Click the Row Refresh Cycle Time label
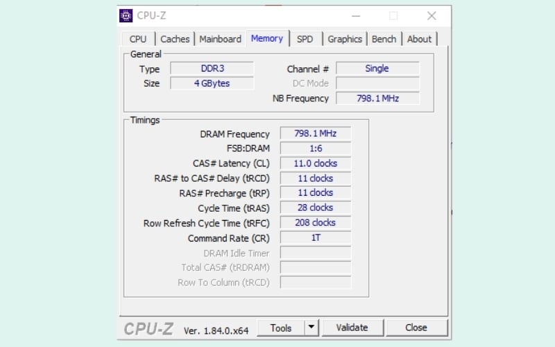This screenshot has height=347, width=555. pos(206,223)
